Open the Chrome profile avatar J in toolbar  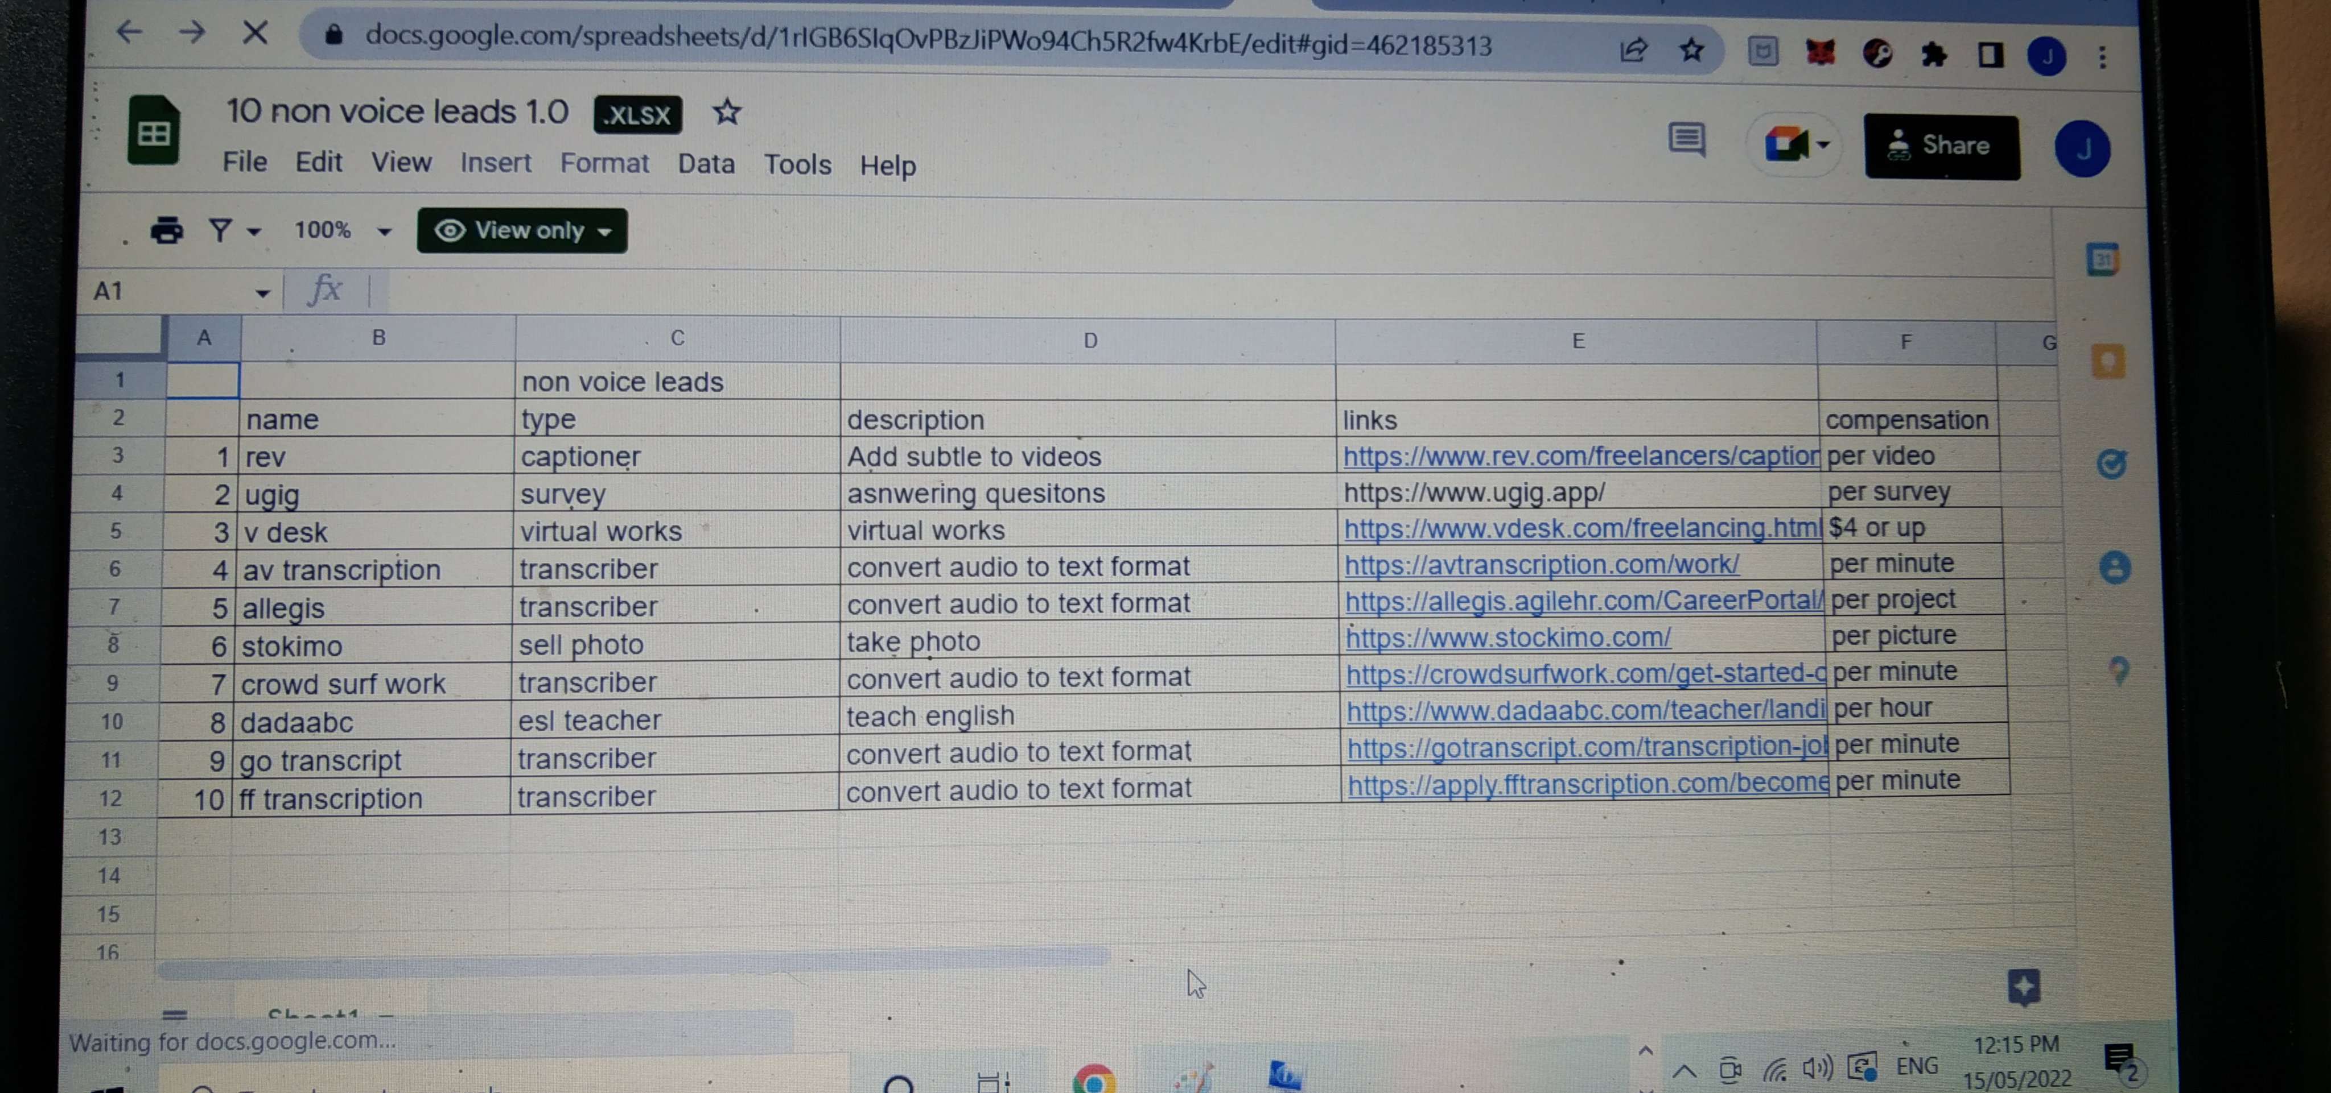(x=2047, y=57)
